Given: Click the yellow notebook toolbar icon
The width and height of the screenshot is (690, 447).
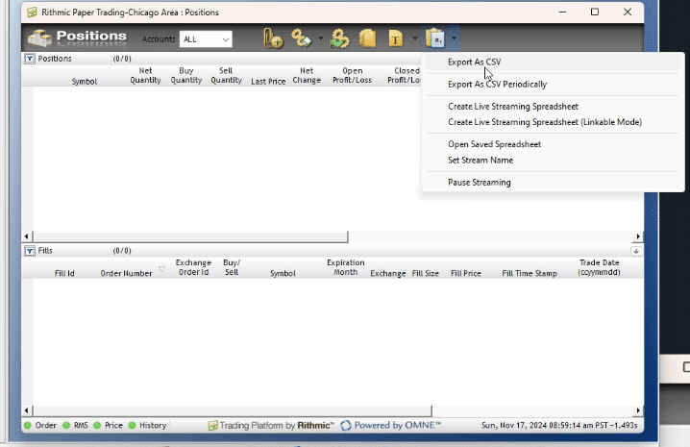Looking at the screenshot, I should pos(367,38).
